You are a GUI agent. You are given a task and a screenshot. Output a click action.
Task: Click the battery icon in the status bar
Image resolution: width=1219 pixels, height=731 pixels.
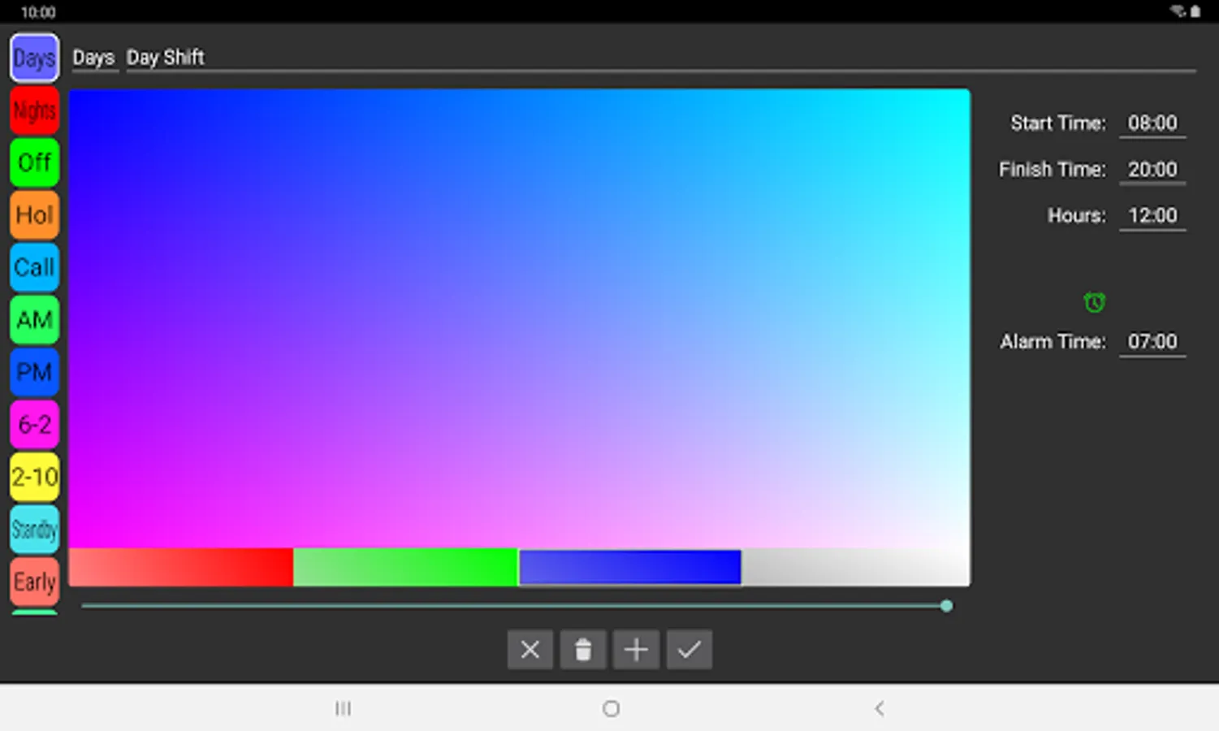(1195, 11)
